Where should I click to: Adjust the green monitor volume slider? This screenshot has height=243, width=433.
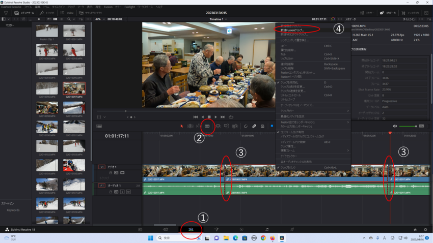point(408,126)
